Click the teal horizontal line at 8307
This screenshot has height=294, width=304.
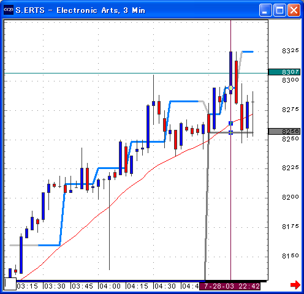click(x=136, y=73)
